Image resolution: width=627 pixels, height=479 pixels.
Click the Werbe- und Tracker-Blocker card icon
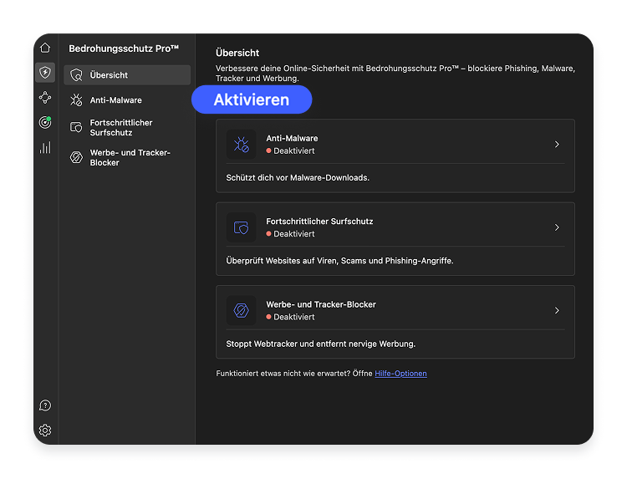click(x=241, y=310)
